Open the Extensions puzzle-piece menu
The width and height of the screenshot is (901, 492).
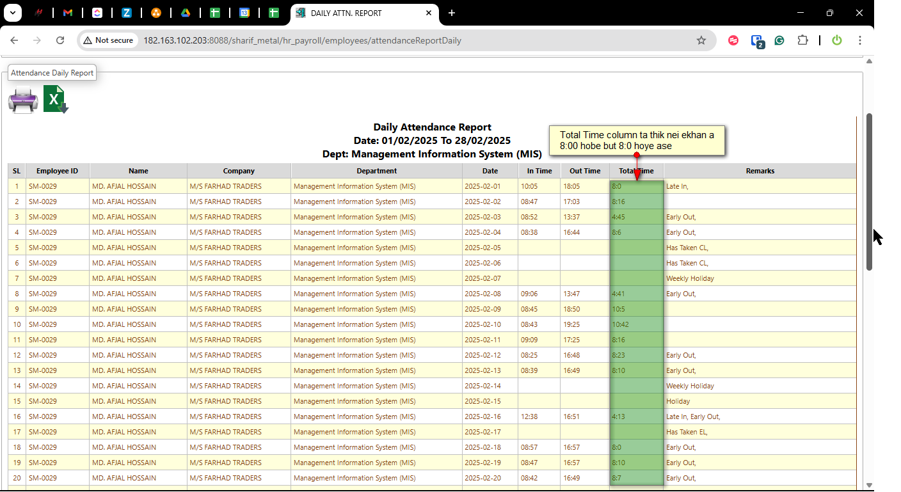[x=802, y=40]
